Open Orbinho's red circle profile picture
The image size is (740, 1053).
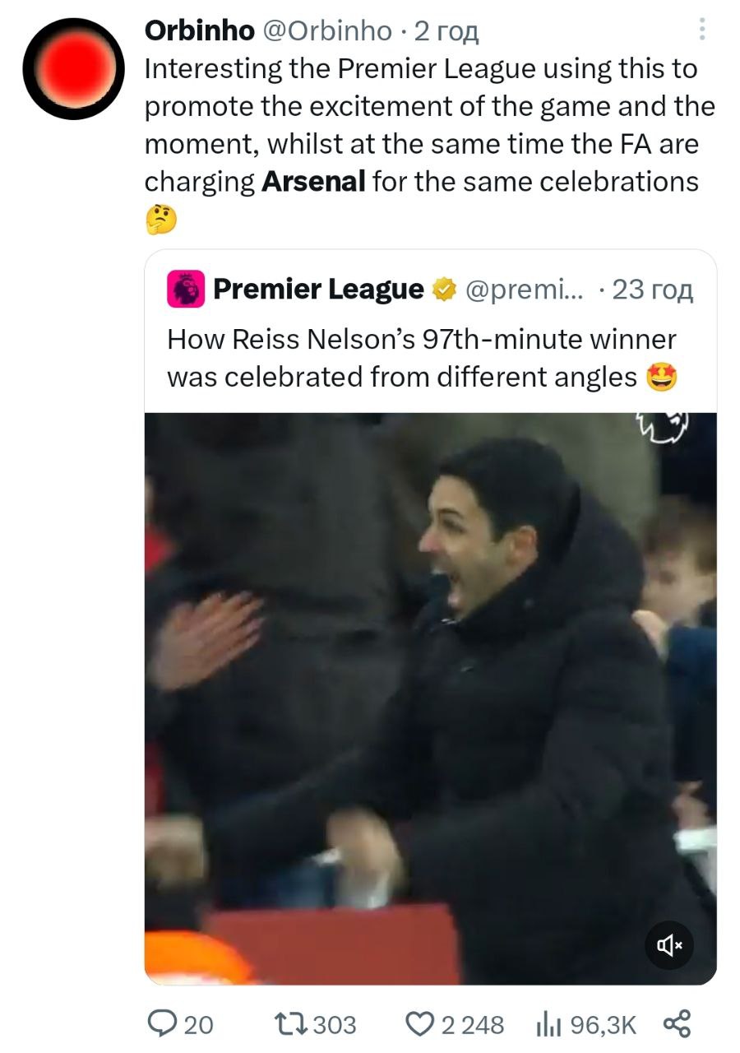[73, 67]
